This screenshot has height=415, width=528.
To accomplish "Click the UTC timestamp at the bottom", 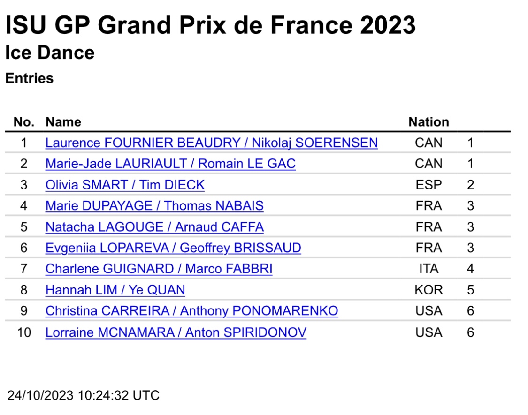I will pos(84,395).
